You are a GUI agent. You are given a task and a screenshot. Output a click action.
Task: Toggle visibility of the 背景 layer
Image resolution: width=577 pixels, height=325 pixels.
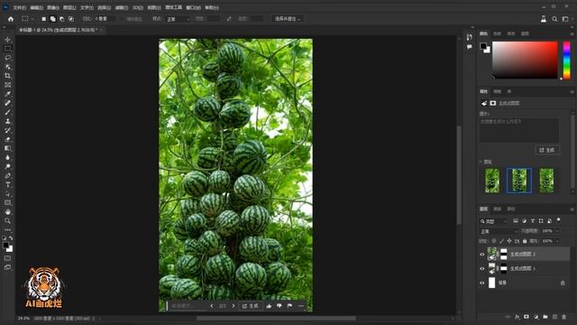pyautogui.click(x=482, y=283)
